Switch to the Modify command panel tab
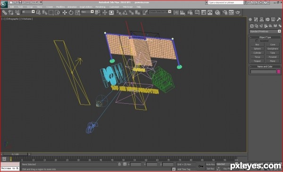Image resolution: width=283 pixels, height=172 pixels. (256, 19)
